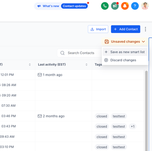Select Save as new smart list

[125, 52]
